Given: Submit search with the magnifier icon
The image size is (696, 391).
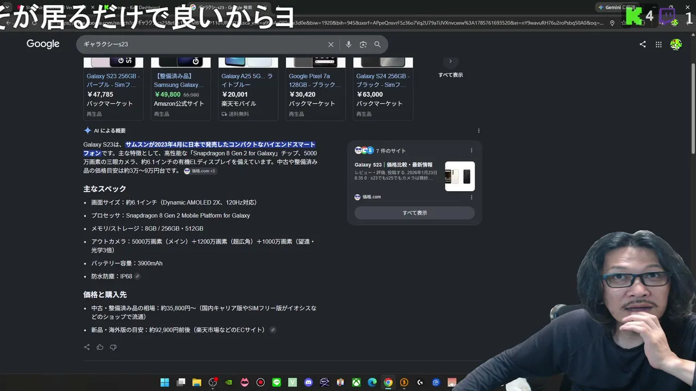Looking at the screenshot, I should (377, 45).
